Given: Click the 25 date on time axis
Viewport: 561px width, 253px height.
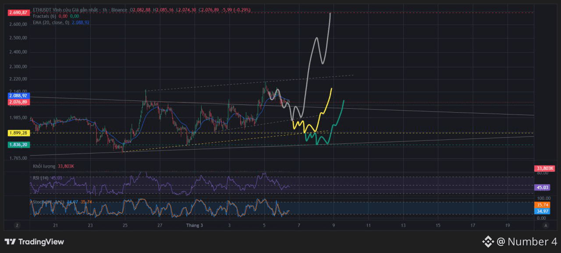Looking at the screenshot, I should tap(125, 225).
